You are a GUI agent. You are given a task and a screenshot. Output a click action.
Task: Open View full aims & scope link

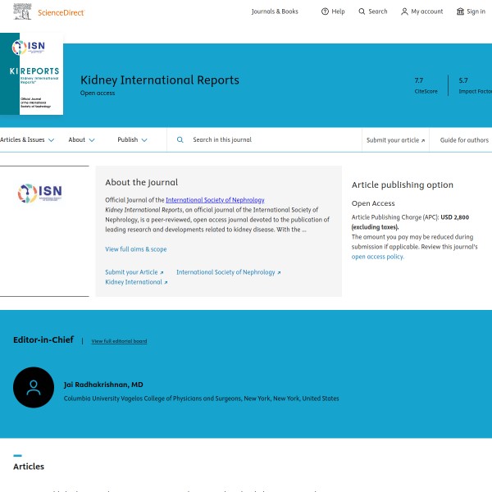coord(135,249)
